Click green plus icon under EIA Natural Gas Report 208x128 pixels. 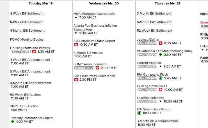coord(139,113)
